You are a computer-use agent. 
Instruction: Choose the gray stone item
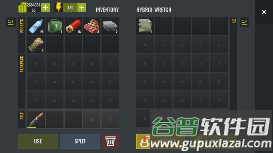tap(110, 26)
